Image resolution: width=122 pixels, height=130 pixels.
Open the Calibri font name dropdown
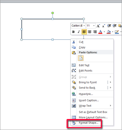click(x=84, y=26)
